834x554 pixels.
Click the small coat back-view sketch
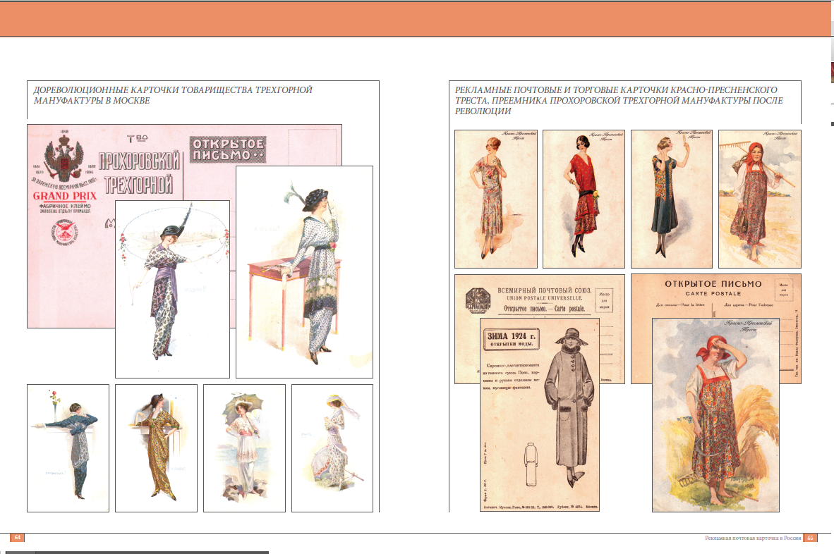point(531,464)
